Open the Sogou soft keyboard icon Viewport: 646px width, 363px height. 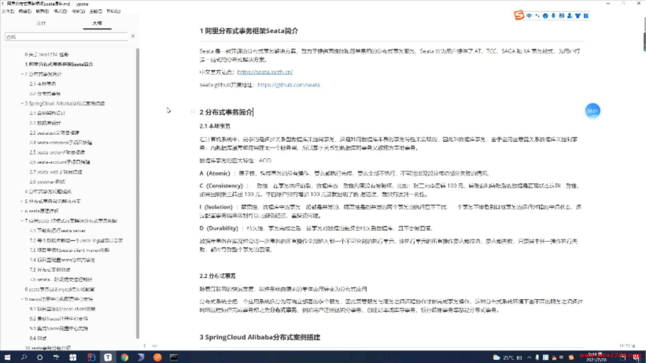562,16
